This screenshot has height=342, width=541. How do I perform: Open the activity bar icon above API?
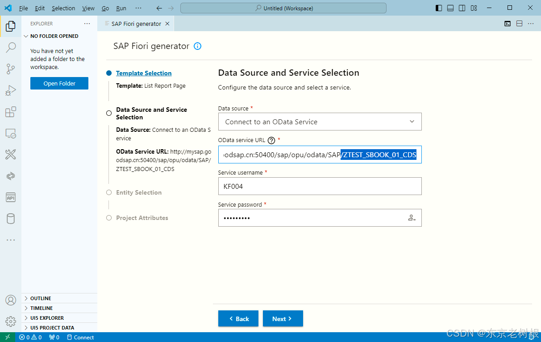[x=11, y=176]
